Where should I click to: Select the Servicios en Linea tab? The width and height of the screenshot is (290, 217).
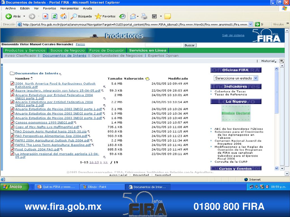pyautogui.click(x=148, y=50)
